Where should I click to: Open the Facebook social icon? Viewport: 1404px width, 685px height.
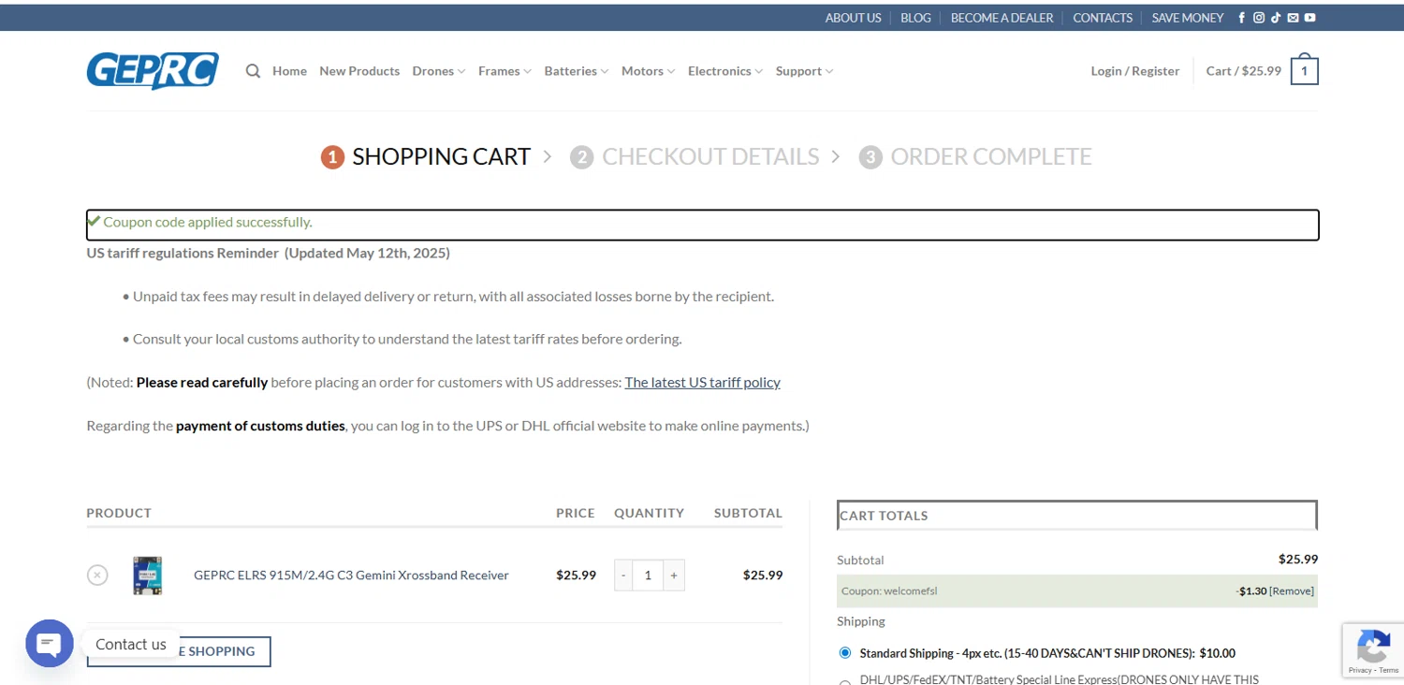(1242, 18)
